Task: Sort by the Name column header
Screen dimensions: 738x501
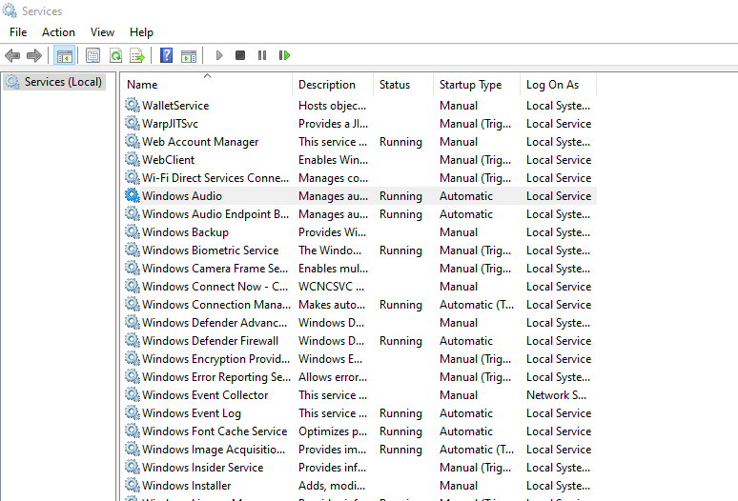Action: click(x=208, y=85)
